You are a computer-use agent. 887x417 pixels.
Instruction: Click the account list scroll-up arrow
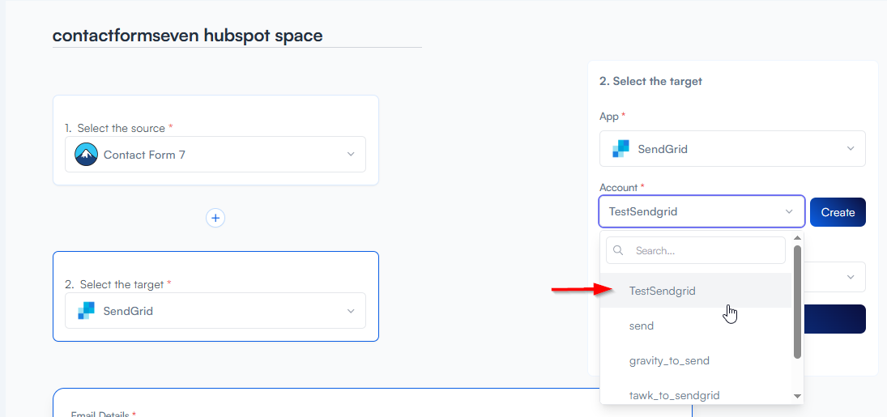(797, 238)
